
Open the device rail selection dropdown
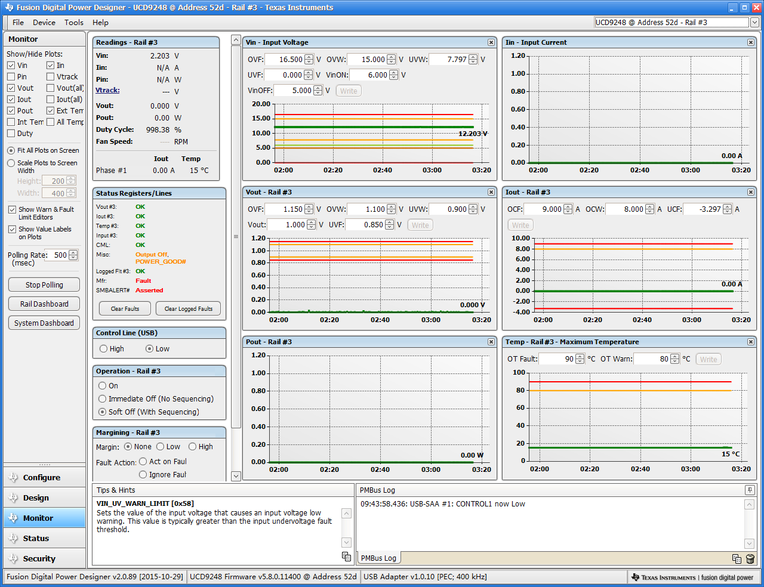click(x=754, y=23)
